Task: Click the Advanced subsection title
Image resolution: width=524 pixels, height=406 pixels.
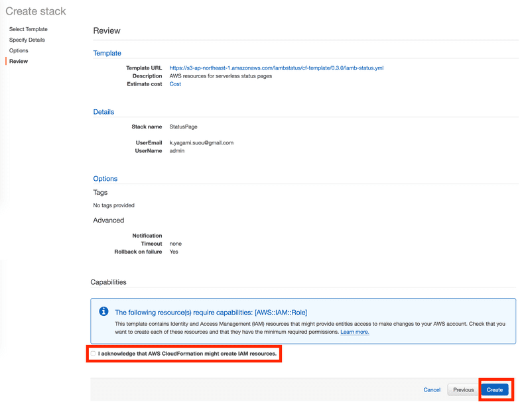Action: click(x=109, y=221)
